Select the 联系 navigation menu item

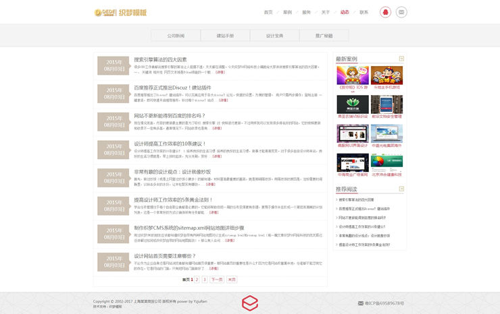(x=364, y=12)
